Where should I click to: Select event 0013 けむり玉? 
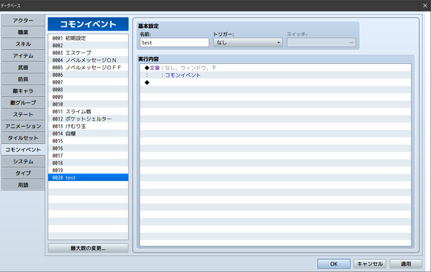(x=88, y=127)
